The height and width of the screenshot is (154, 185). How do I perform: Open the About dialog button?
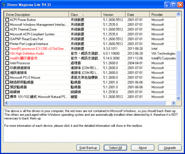click(143, 148)
